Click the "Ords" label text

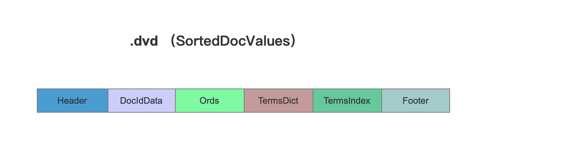(x=209, y=101)
